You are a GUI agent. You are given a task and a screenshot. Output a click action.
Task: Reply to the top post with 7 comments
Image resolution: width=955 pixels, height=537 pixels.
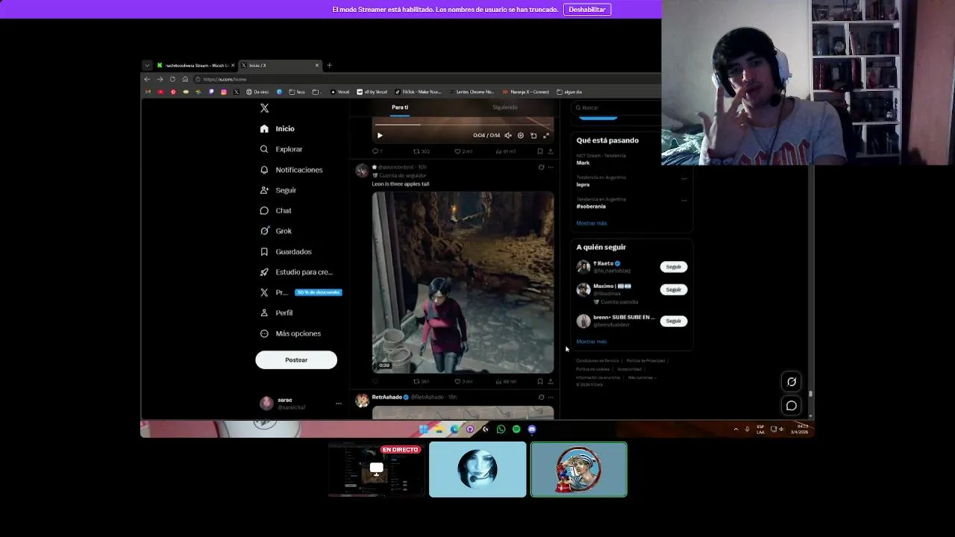click(377, 151)
